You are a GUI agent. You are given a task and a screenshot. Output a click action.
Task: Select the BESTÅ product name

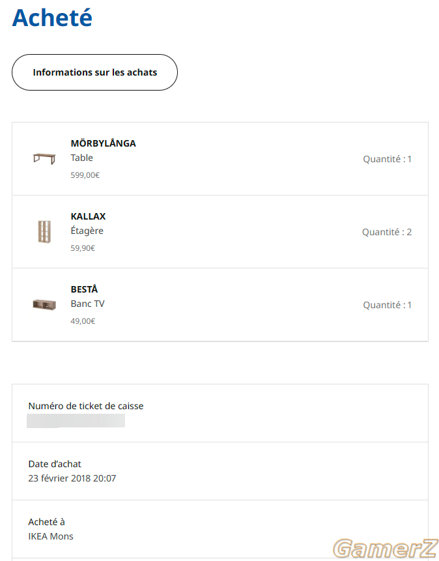84,289
